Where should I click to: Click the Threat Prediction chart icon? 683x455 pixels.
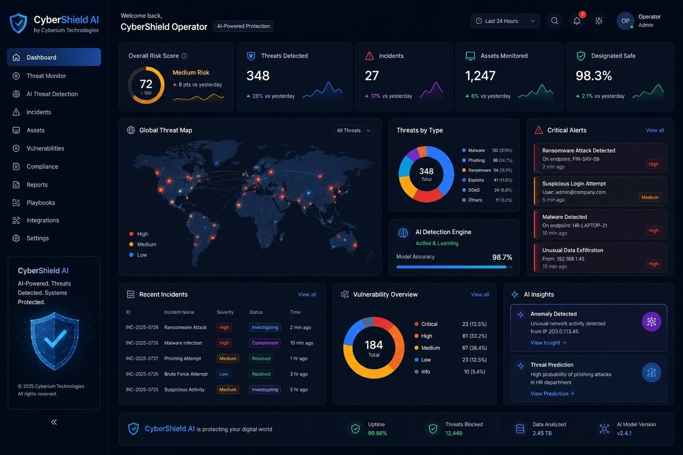point(651,372)
